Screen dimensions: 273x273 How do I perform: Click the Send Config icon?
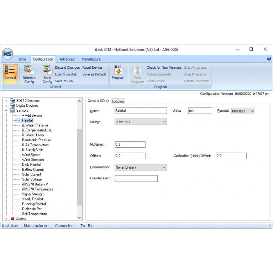(47, 70)
